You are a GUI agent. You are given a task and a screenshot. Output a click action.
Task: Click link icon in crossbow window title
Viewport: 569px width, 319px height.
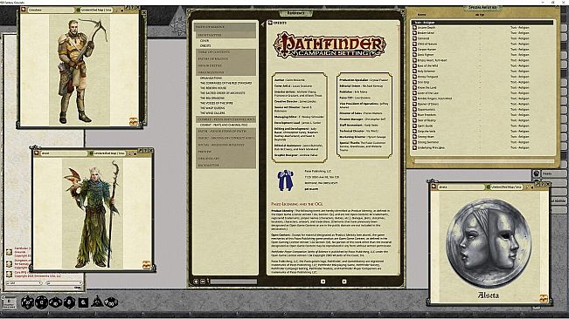click(24, 10)
